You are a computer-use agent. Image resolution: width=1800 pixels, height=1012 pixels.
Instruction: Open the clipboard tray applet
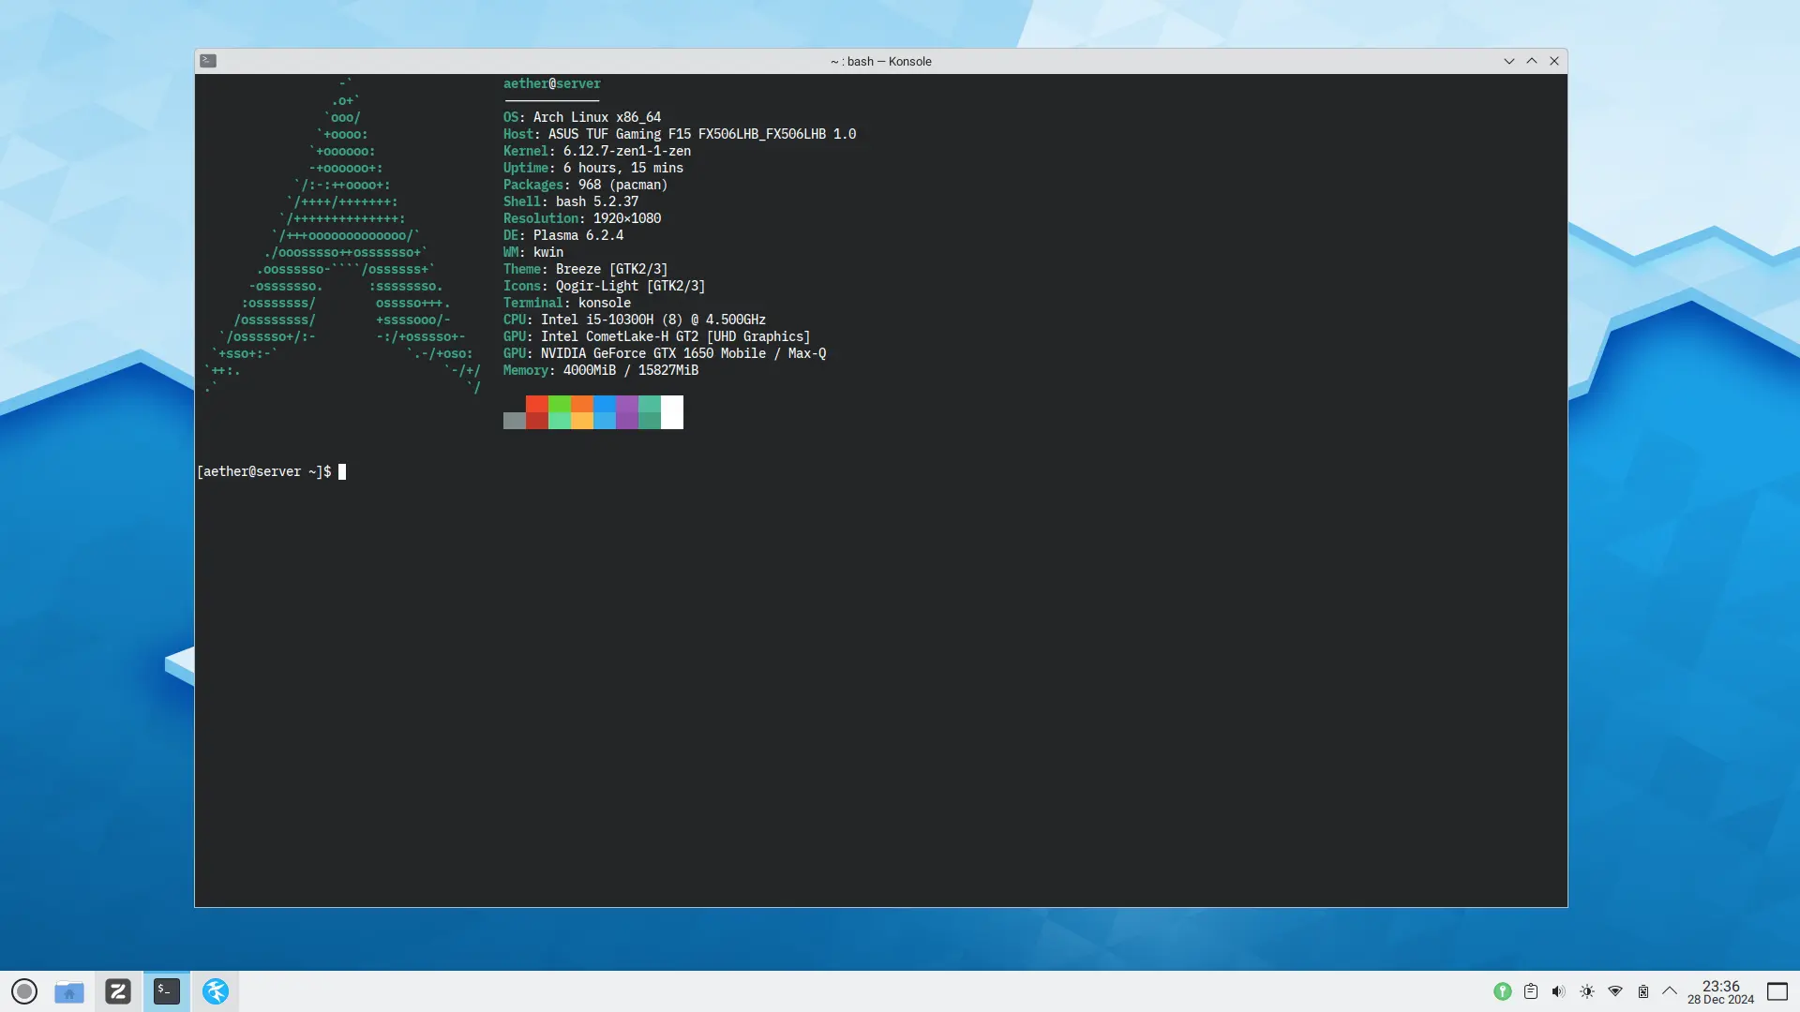pyautogui.click(x=1531, y=991)
